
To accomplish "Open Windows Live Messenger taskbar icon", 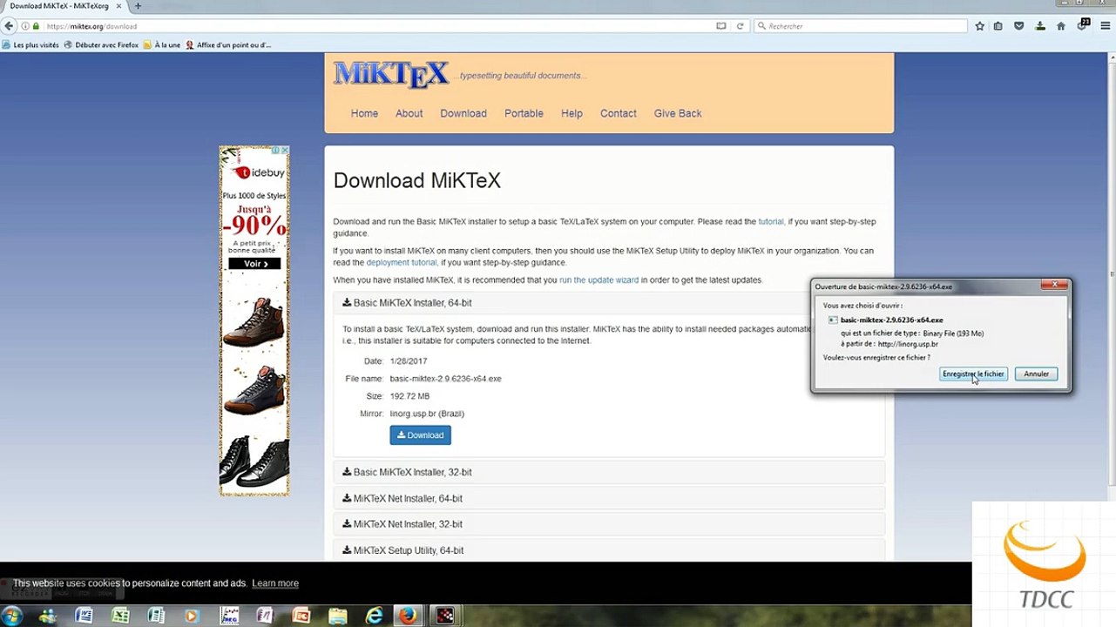I will click(x=48, y=616).
